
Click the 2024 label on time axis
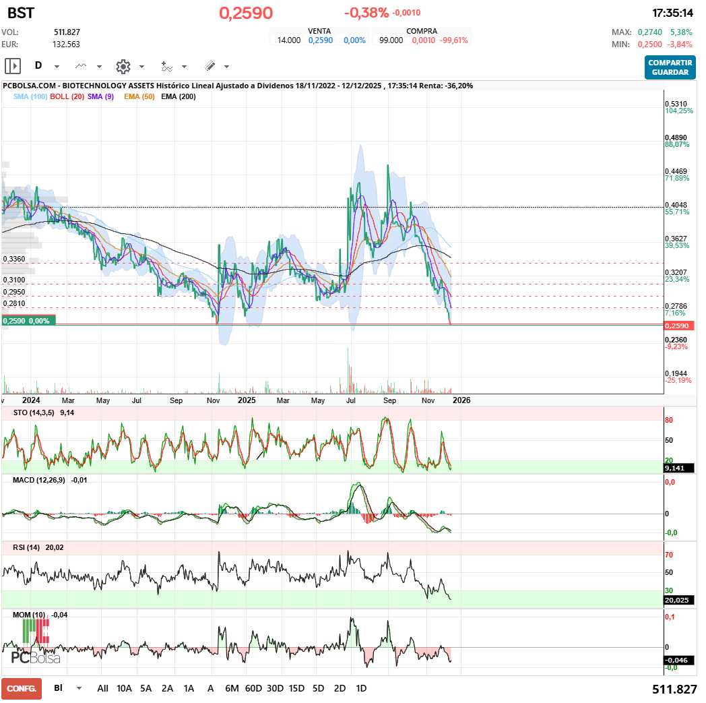[x=31, y=400]
